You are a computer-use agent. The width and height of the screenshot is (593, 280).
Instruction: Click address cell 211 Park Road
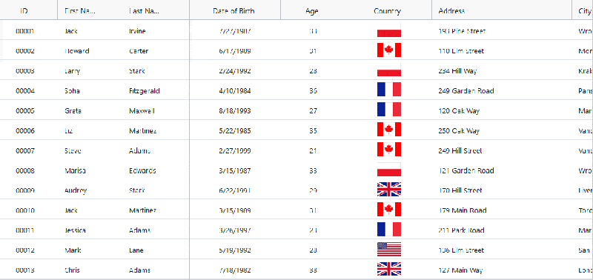(x=461, y=230)
